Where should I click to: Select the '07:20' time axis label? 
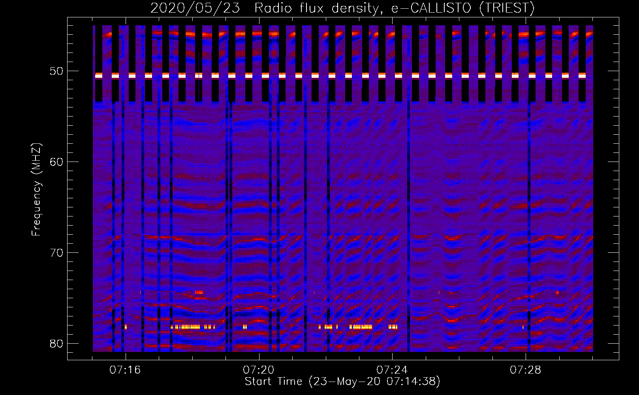coord(259,370)
